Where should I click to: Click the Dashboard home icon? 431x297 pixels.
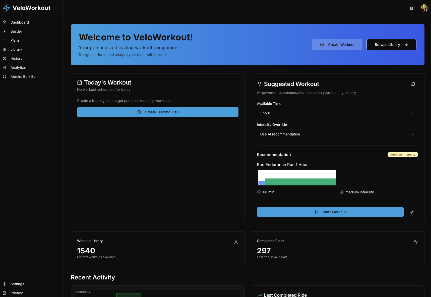5,22
